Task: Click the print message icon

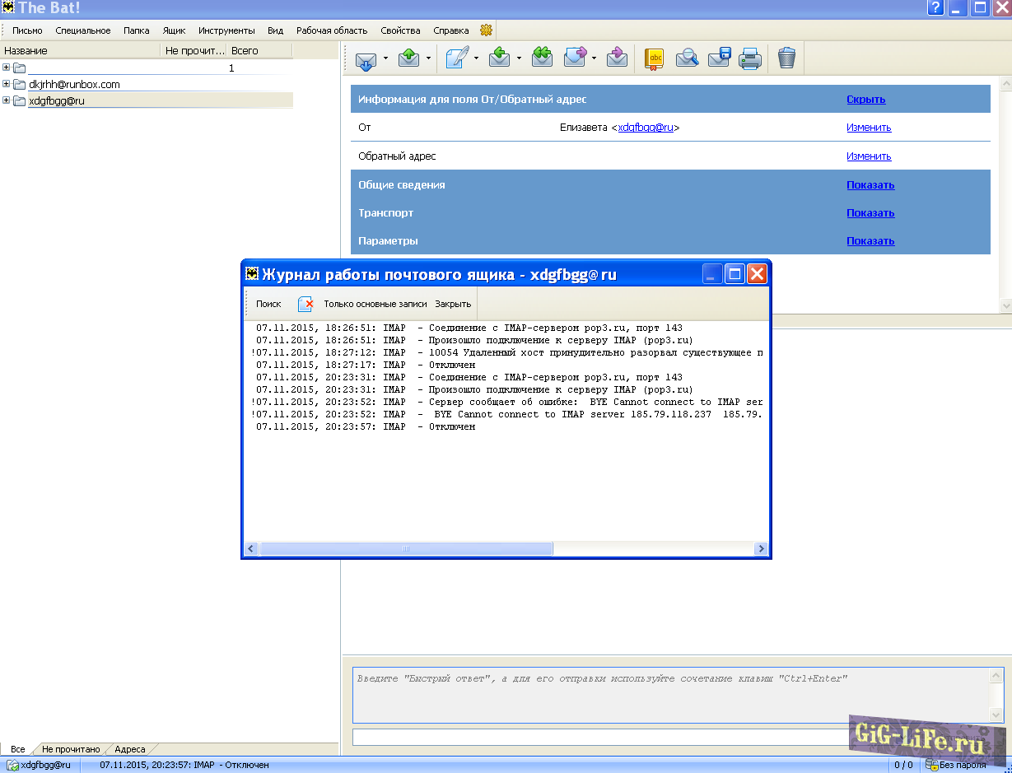Action: coord(749,58)
